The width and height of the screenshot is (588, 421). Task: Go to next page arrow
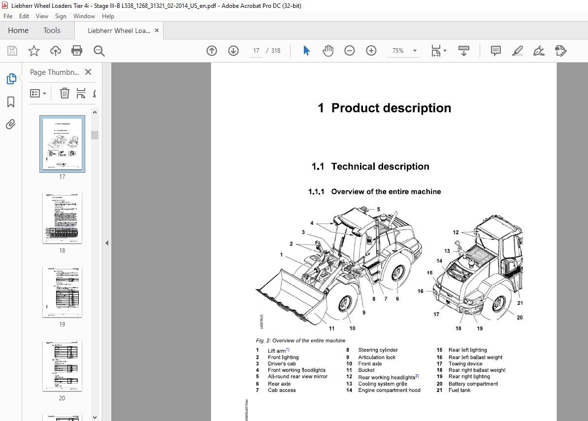233,51
